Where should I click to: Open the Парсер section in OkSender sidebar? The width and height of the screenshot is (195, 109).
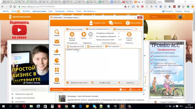(57, 33)
